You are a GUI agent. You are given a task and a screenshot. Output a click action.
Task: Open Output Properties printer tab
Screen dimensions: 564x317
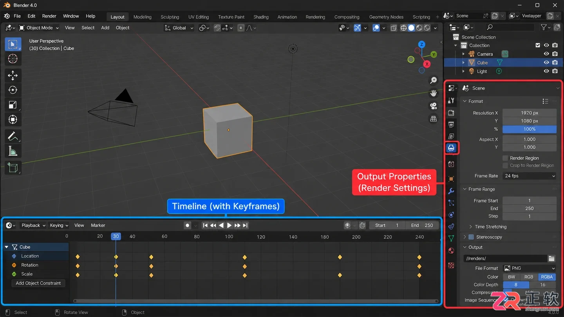click(451, 148)
